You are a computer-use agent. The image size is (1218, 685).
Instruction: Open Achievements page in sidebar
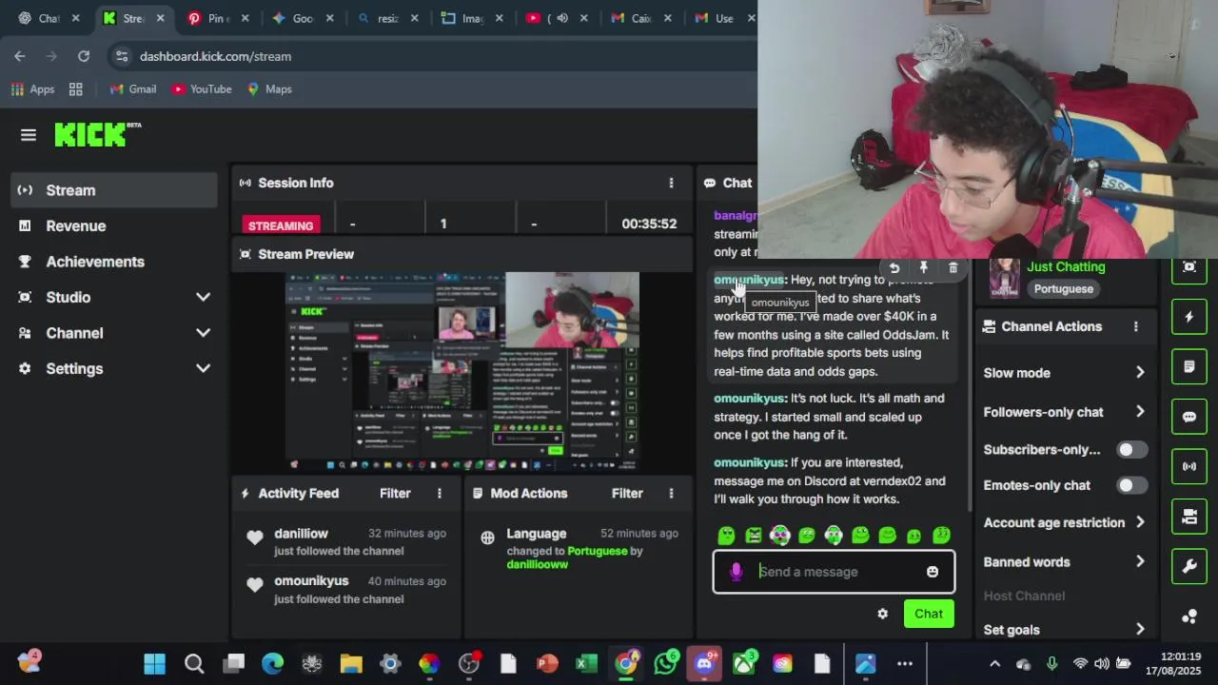pos(114,262)
